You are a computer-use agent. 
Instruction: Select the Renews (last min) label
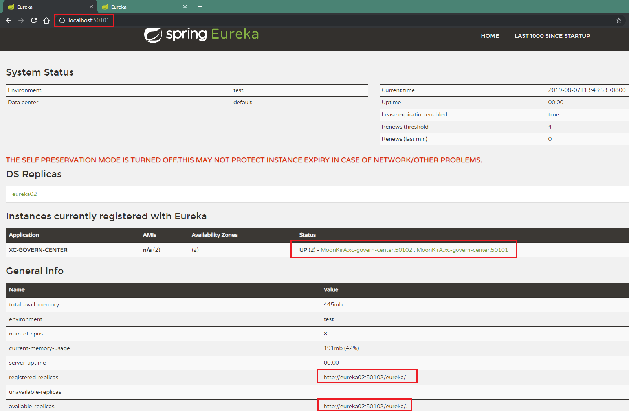[405, 139]
